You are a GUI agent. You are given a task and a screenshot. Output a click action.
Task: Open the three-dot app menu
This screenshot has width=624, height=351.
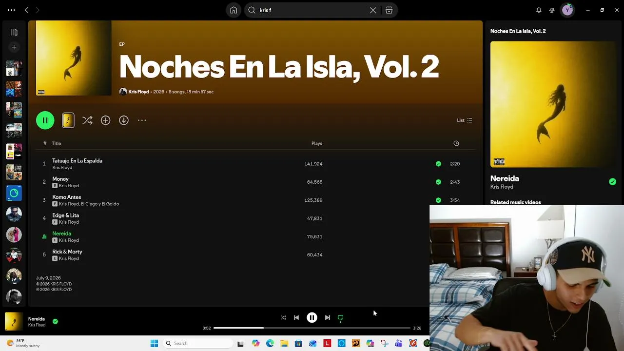point(11,10)
